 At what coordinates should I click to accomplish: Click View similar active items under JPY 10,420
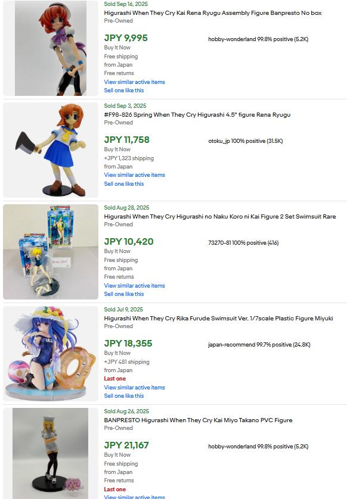click(135, 285)
